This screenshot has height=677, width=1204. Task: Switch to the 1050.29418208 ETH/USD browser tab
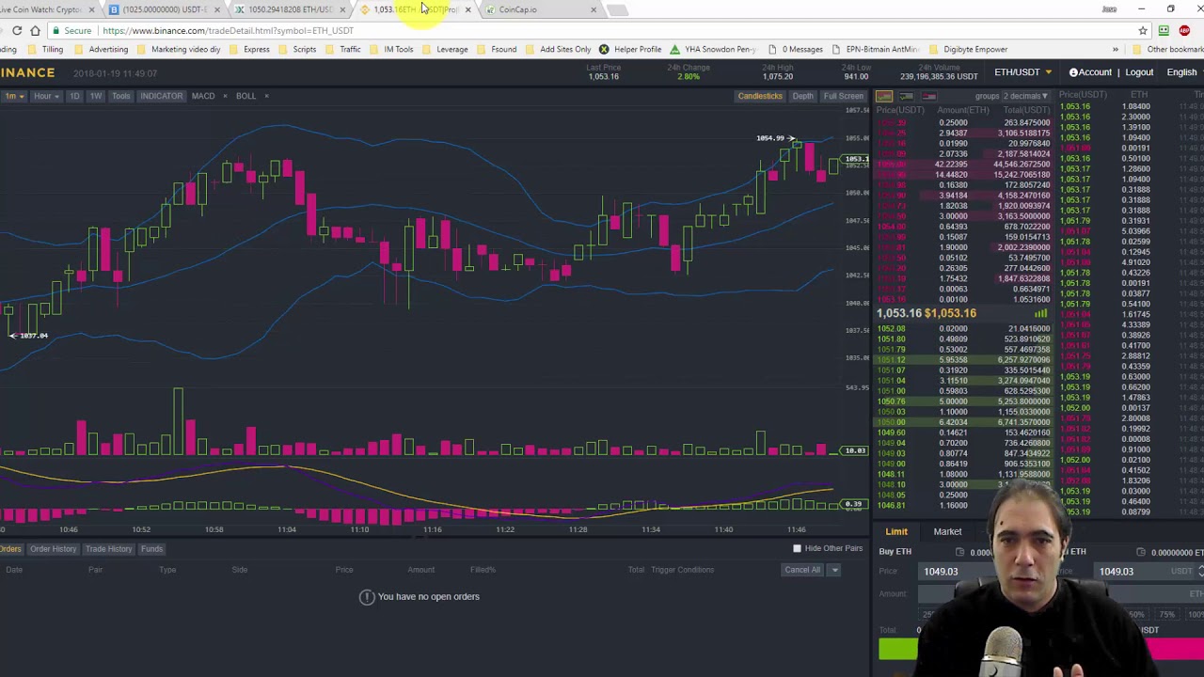point(290,9)
